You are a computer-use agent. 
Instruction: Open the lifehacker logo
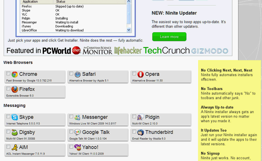[x=128, y=50]
